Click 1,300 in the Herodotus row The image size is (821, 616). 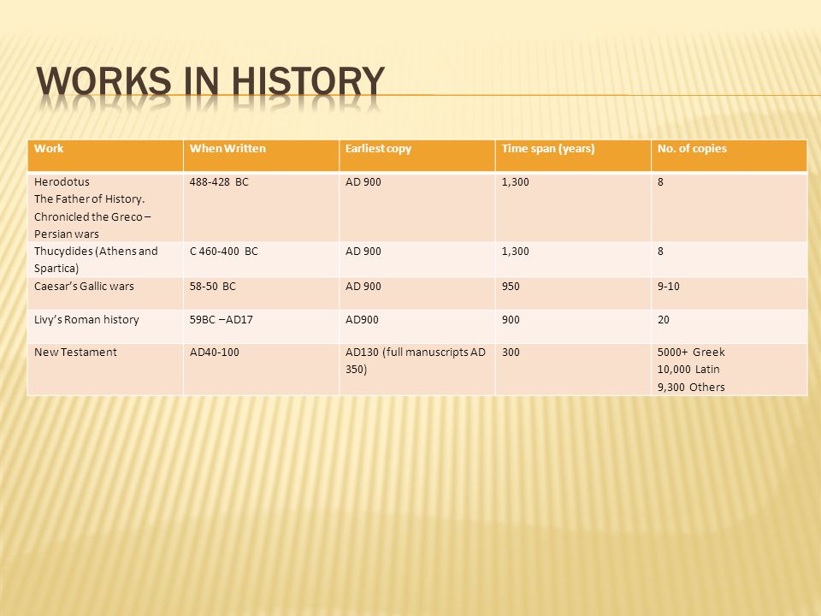coord(573,207)
